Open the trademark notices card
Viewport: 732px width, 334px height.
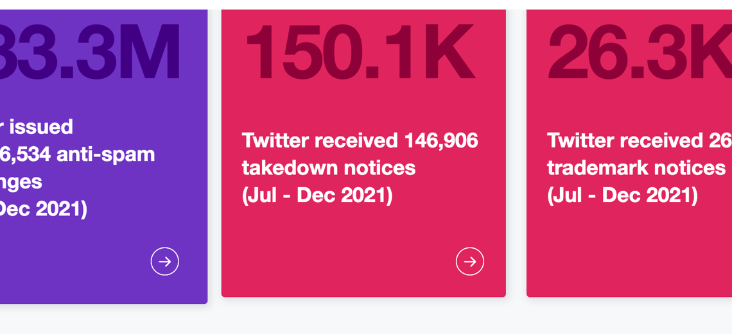629,153
